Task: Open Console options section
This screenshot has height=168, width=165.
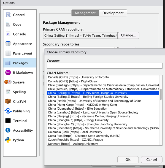Action: pyautogui.click(x=20, y=34)
